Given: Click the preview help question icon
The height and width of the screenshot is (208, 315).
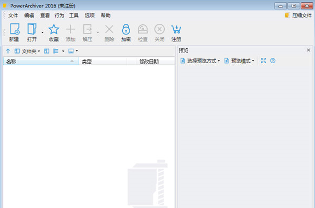Looking at the screenshot, I should pyautogui.click(x=273, y=60).
